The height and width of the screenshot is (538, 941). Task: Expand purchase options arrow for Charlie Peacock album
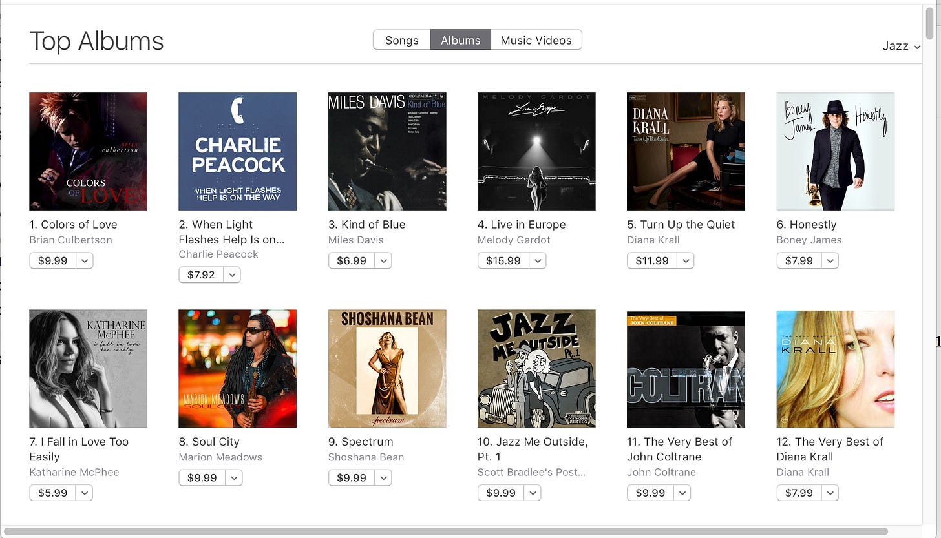pyautogui.click(x=232, y=274)
